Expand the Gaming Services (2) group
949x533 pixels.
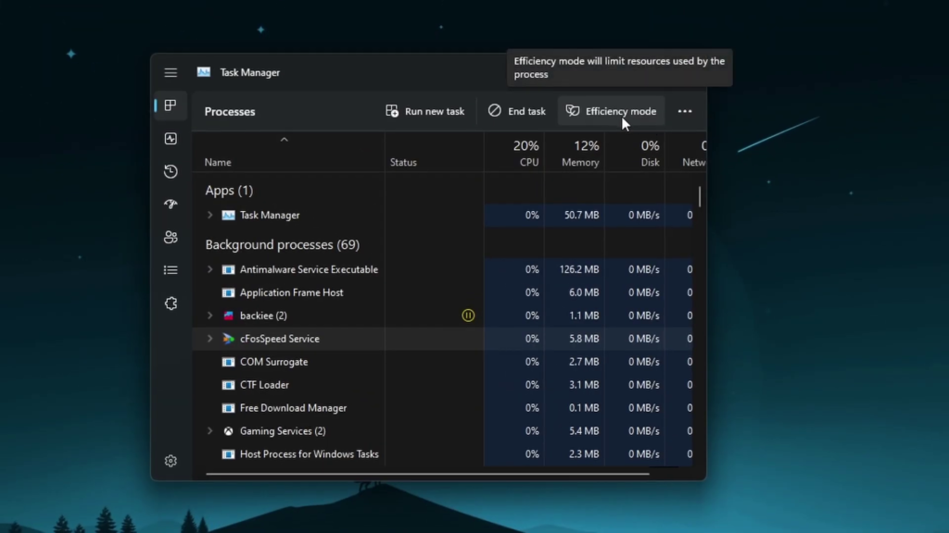point(210,431)
